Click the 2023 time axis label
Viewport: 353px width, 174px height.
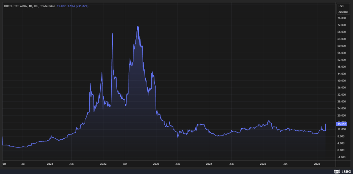point(156,164)
